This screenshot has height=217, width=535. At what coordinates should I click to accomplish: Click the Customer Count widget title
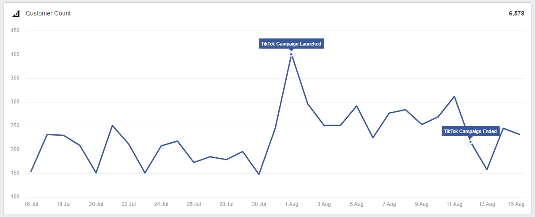point(48,13)
